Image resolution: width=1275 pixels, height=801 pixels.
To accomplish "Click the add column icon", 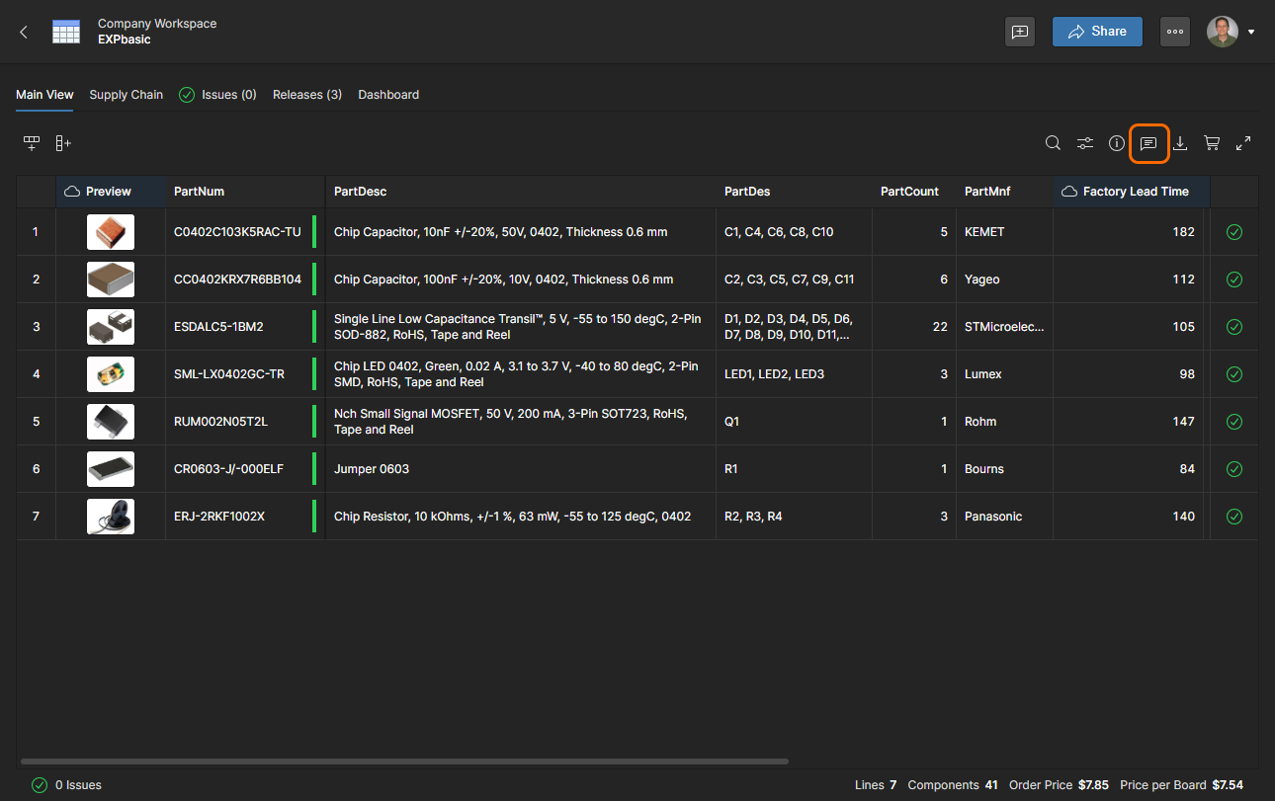I will [x=63, y=143].
